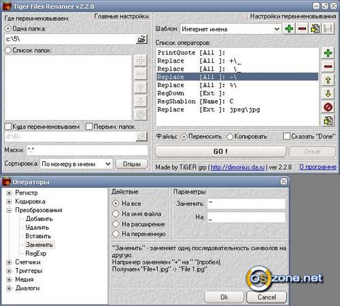Click the Маски input field
Screen dimensions: 340x306
tap(87, 150)
